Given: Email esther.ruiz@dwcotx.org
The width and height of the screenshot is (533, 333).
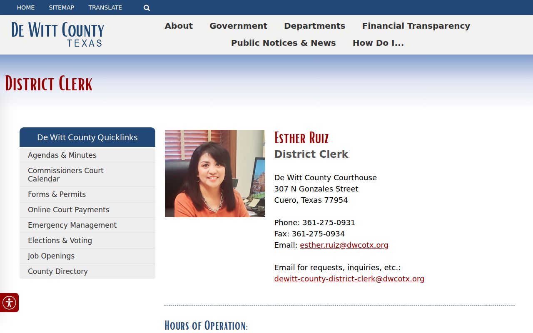Looking at the screenshot, I should (344, 245).
